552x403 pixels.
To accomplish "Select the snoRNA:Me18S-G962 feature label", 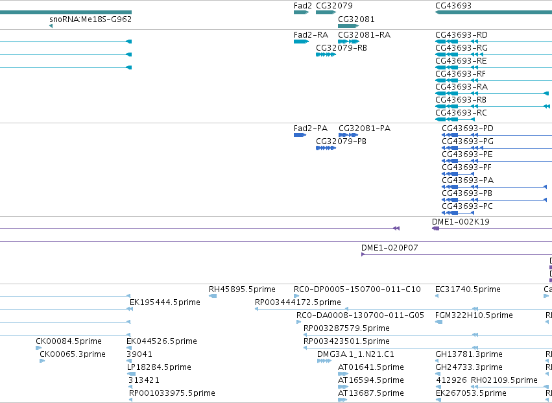I will pos(90,19).
